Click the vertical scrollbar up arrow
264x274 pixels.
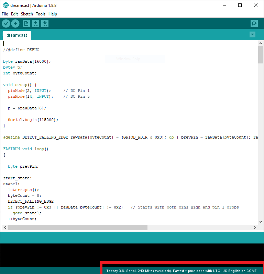[261, 43]
